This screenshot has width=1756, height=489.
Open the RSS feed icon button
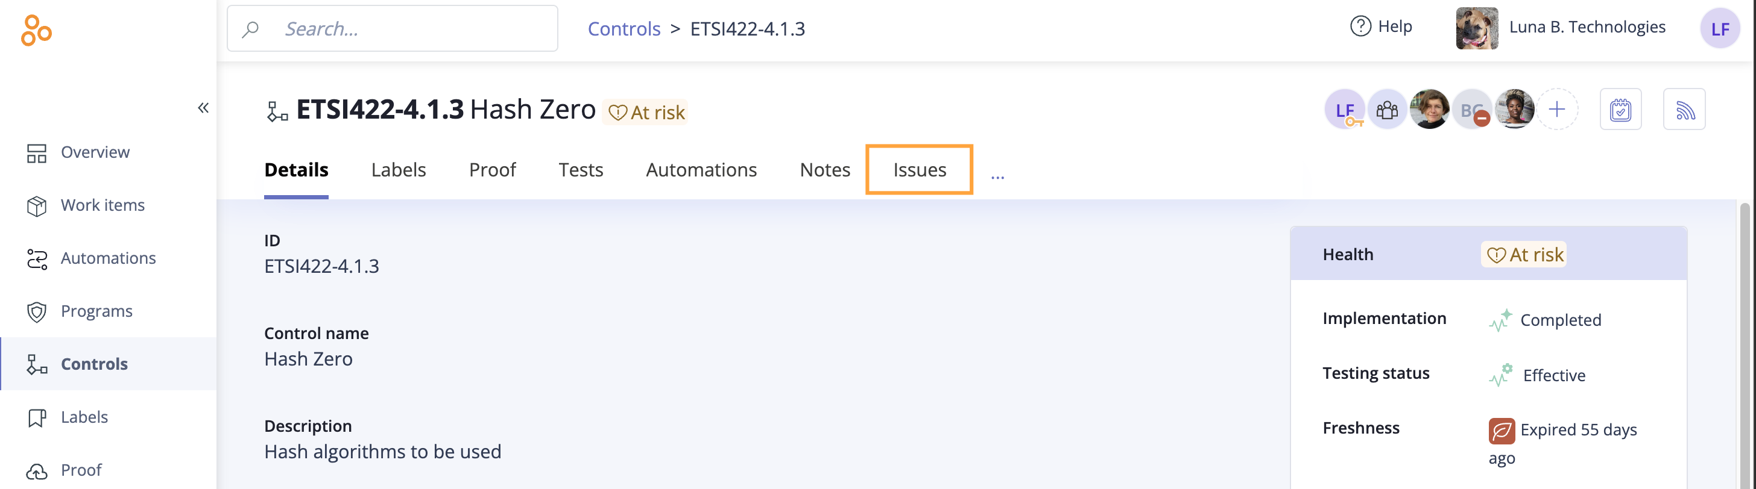pyautogui.click(x=1684, y=109)
